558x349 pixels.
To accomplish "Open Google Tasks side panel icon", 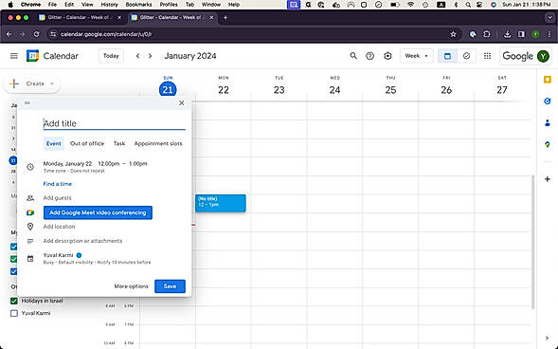I will [548, 101].
